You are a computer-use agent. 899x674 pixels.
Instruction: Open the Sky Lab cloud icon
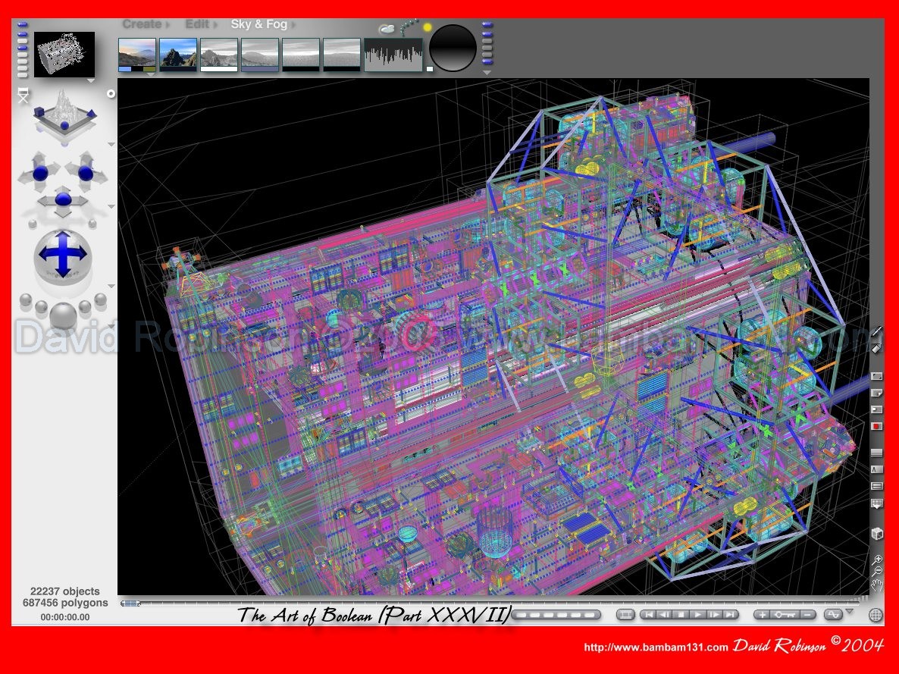tap(387, 28)
